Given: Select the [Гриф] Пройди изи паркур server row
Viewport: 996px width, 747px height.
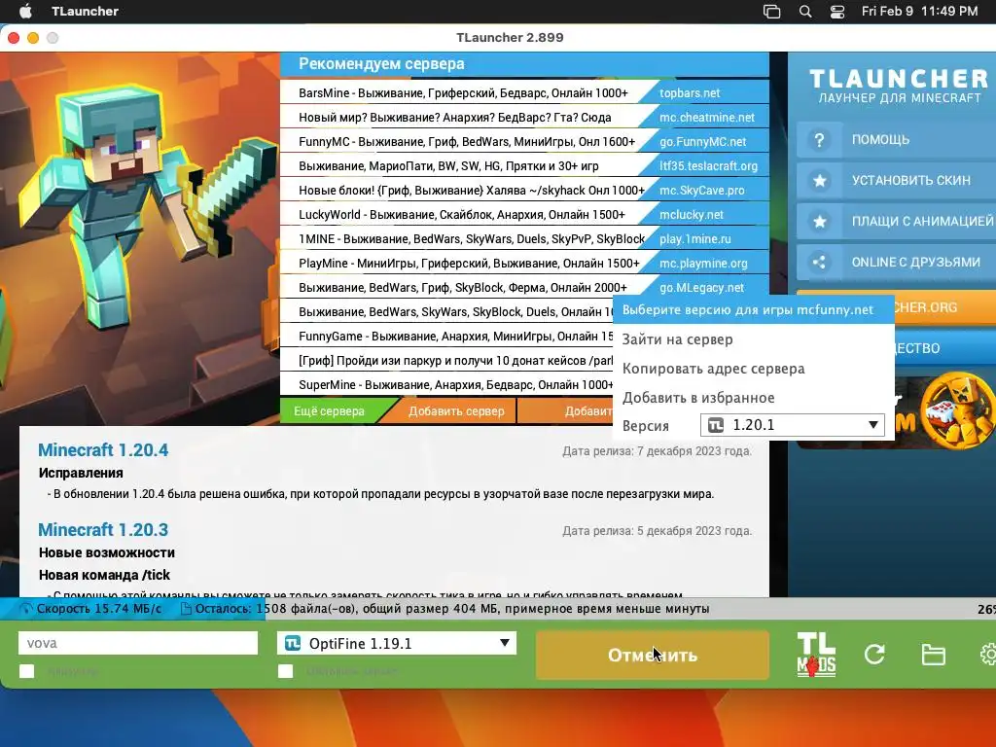Looking at the screenshot, I should (446, 360).
